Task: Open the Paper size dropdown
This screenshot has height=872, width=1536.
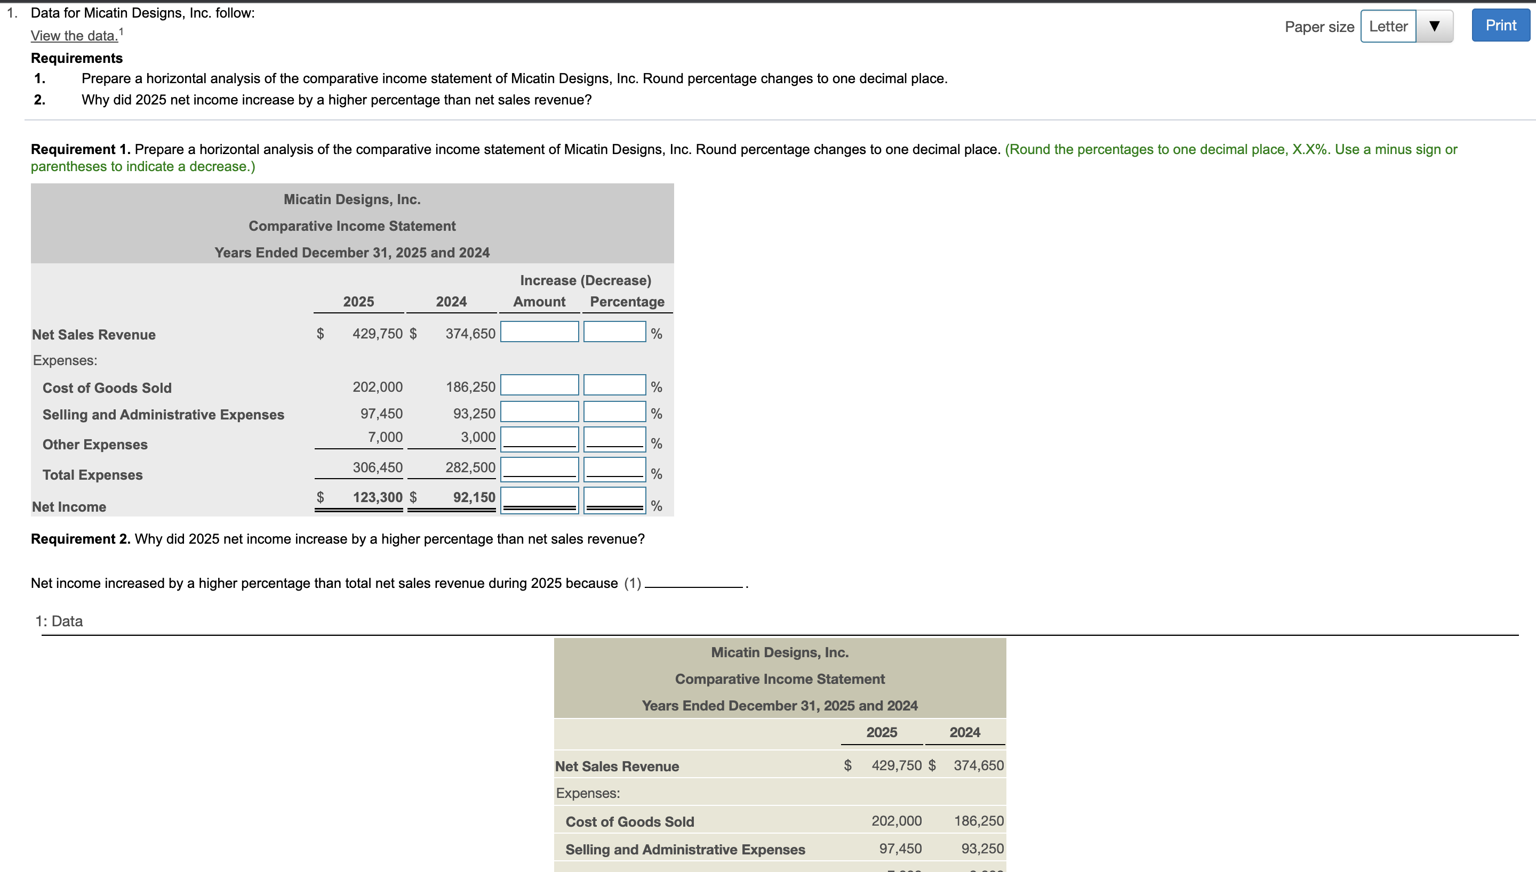Action: 1406,26
